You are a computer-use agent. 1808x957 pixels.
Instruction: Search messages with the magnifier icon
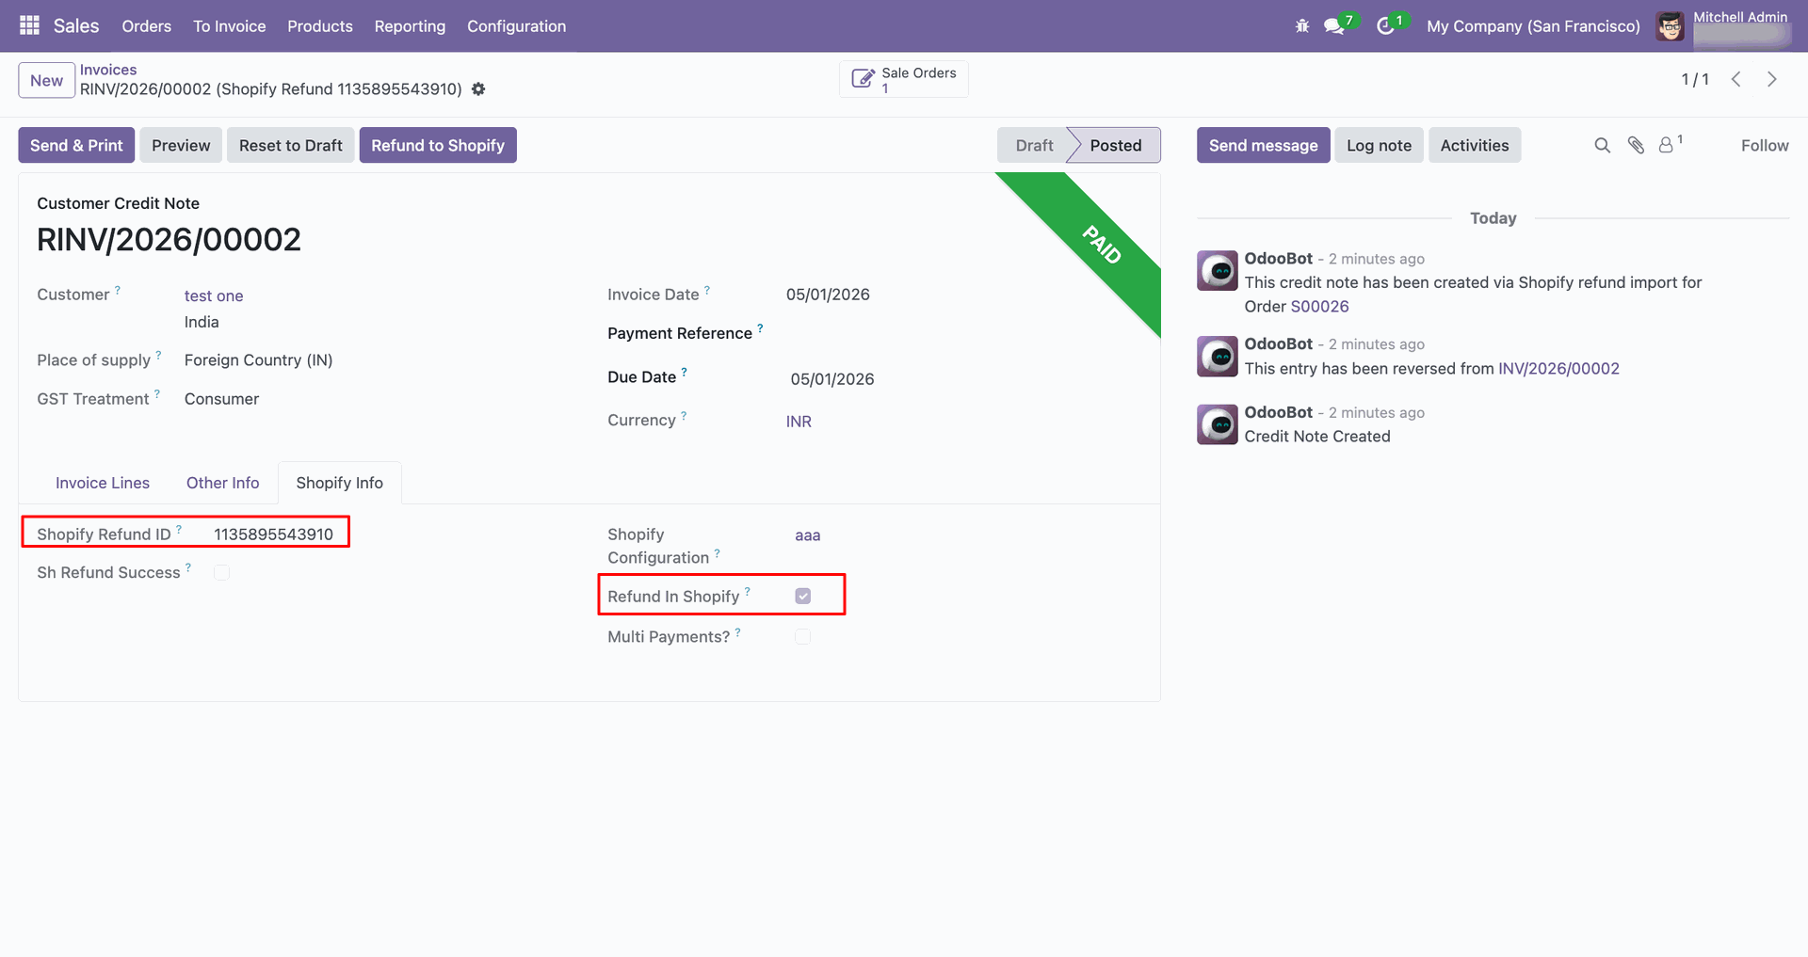coord(1602,145)
